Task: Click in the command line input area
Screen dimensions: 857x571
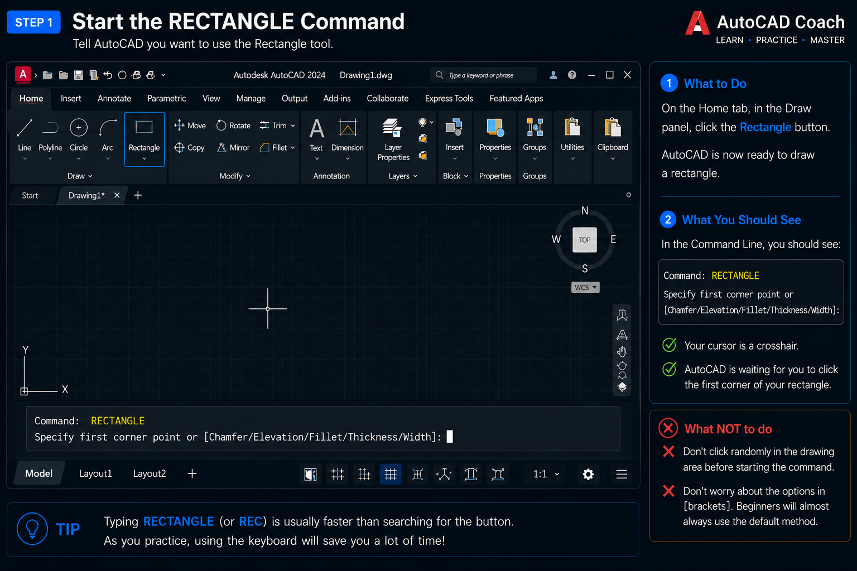Action: pyautogui.click(x=323, y=428)
